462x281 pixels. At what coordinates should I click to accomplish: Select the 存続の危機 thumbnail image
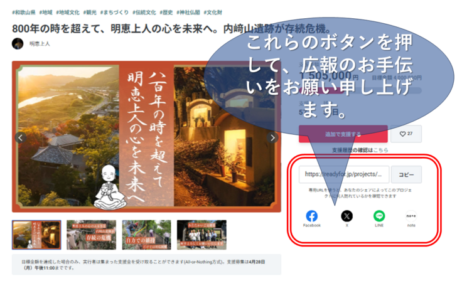click(x=91, y=235)
